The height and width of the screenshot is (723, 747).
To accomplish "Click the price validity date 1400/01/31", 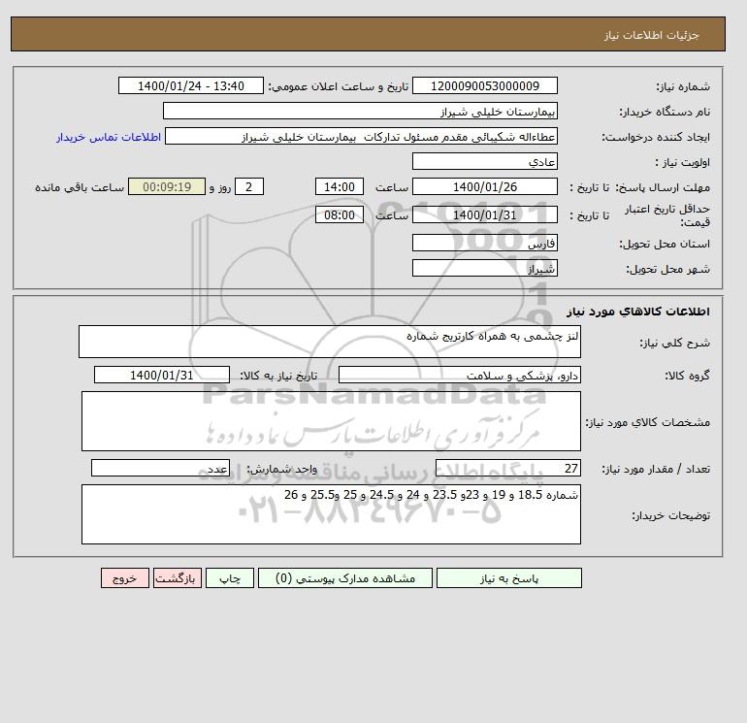I will [484, 214].
